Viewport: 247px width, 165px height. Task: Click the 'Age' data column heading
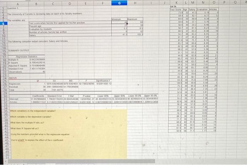pyautogui.click(x=185, y=9)
